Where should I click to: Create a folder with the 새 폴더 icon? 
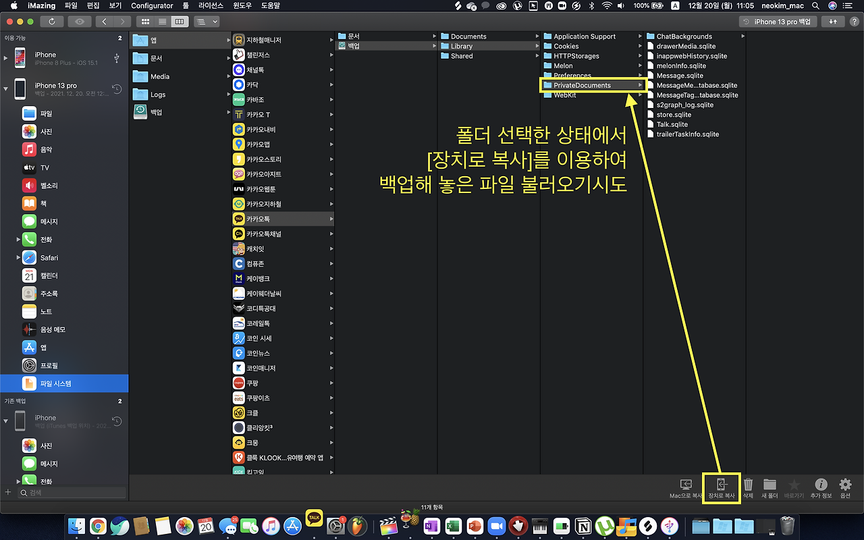[769, 485]
